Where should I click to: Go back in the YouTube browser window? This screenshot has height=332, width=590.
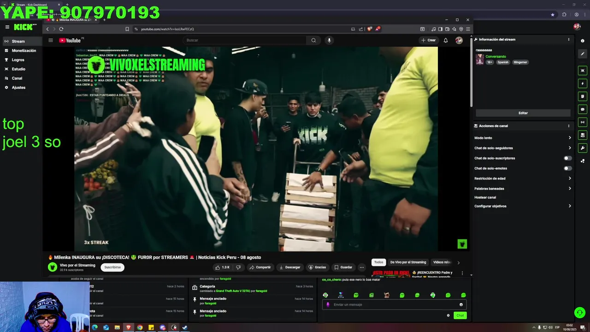47,29
